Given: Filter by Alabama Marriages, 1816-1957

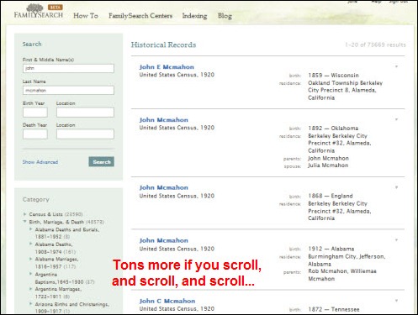Looking at the screenshot, I should [x=56, y=263].
